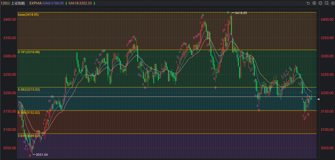
Task: Click 3400.00 on the left price axis
Action: (9, 19)
